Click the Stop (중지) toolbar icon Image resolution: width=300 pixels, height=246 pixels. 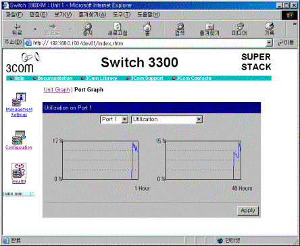(88, 29)
